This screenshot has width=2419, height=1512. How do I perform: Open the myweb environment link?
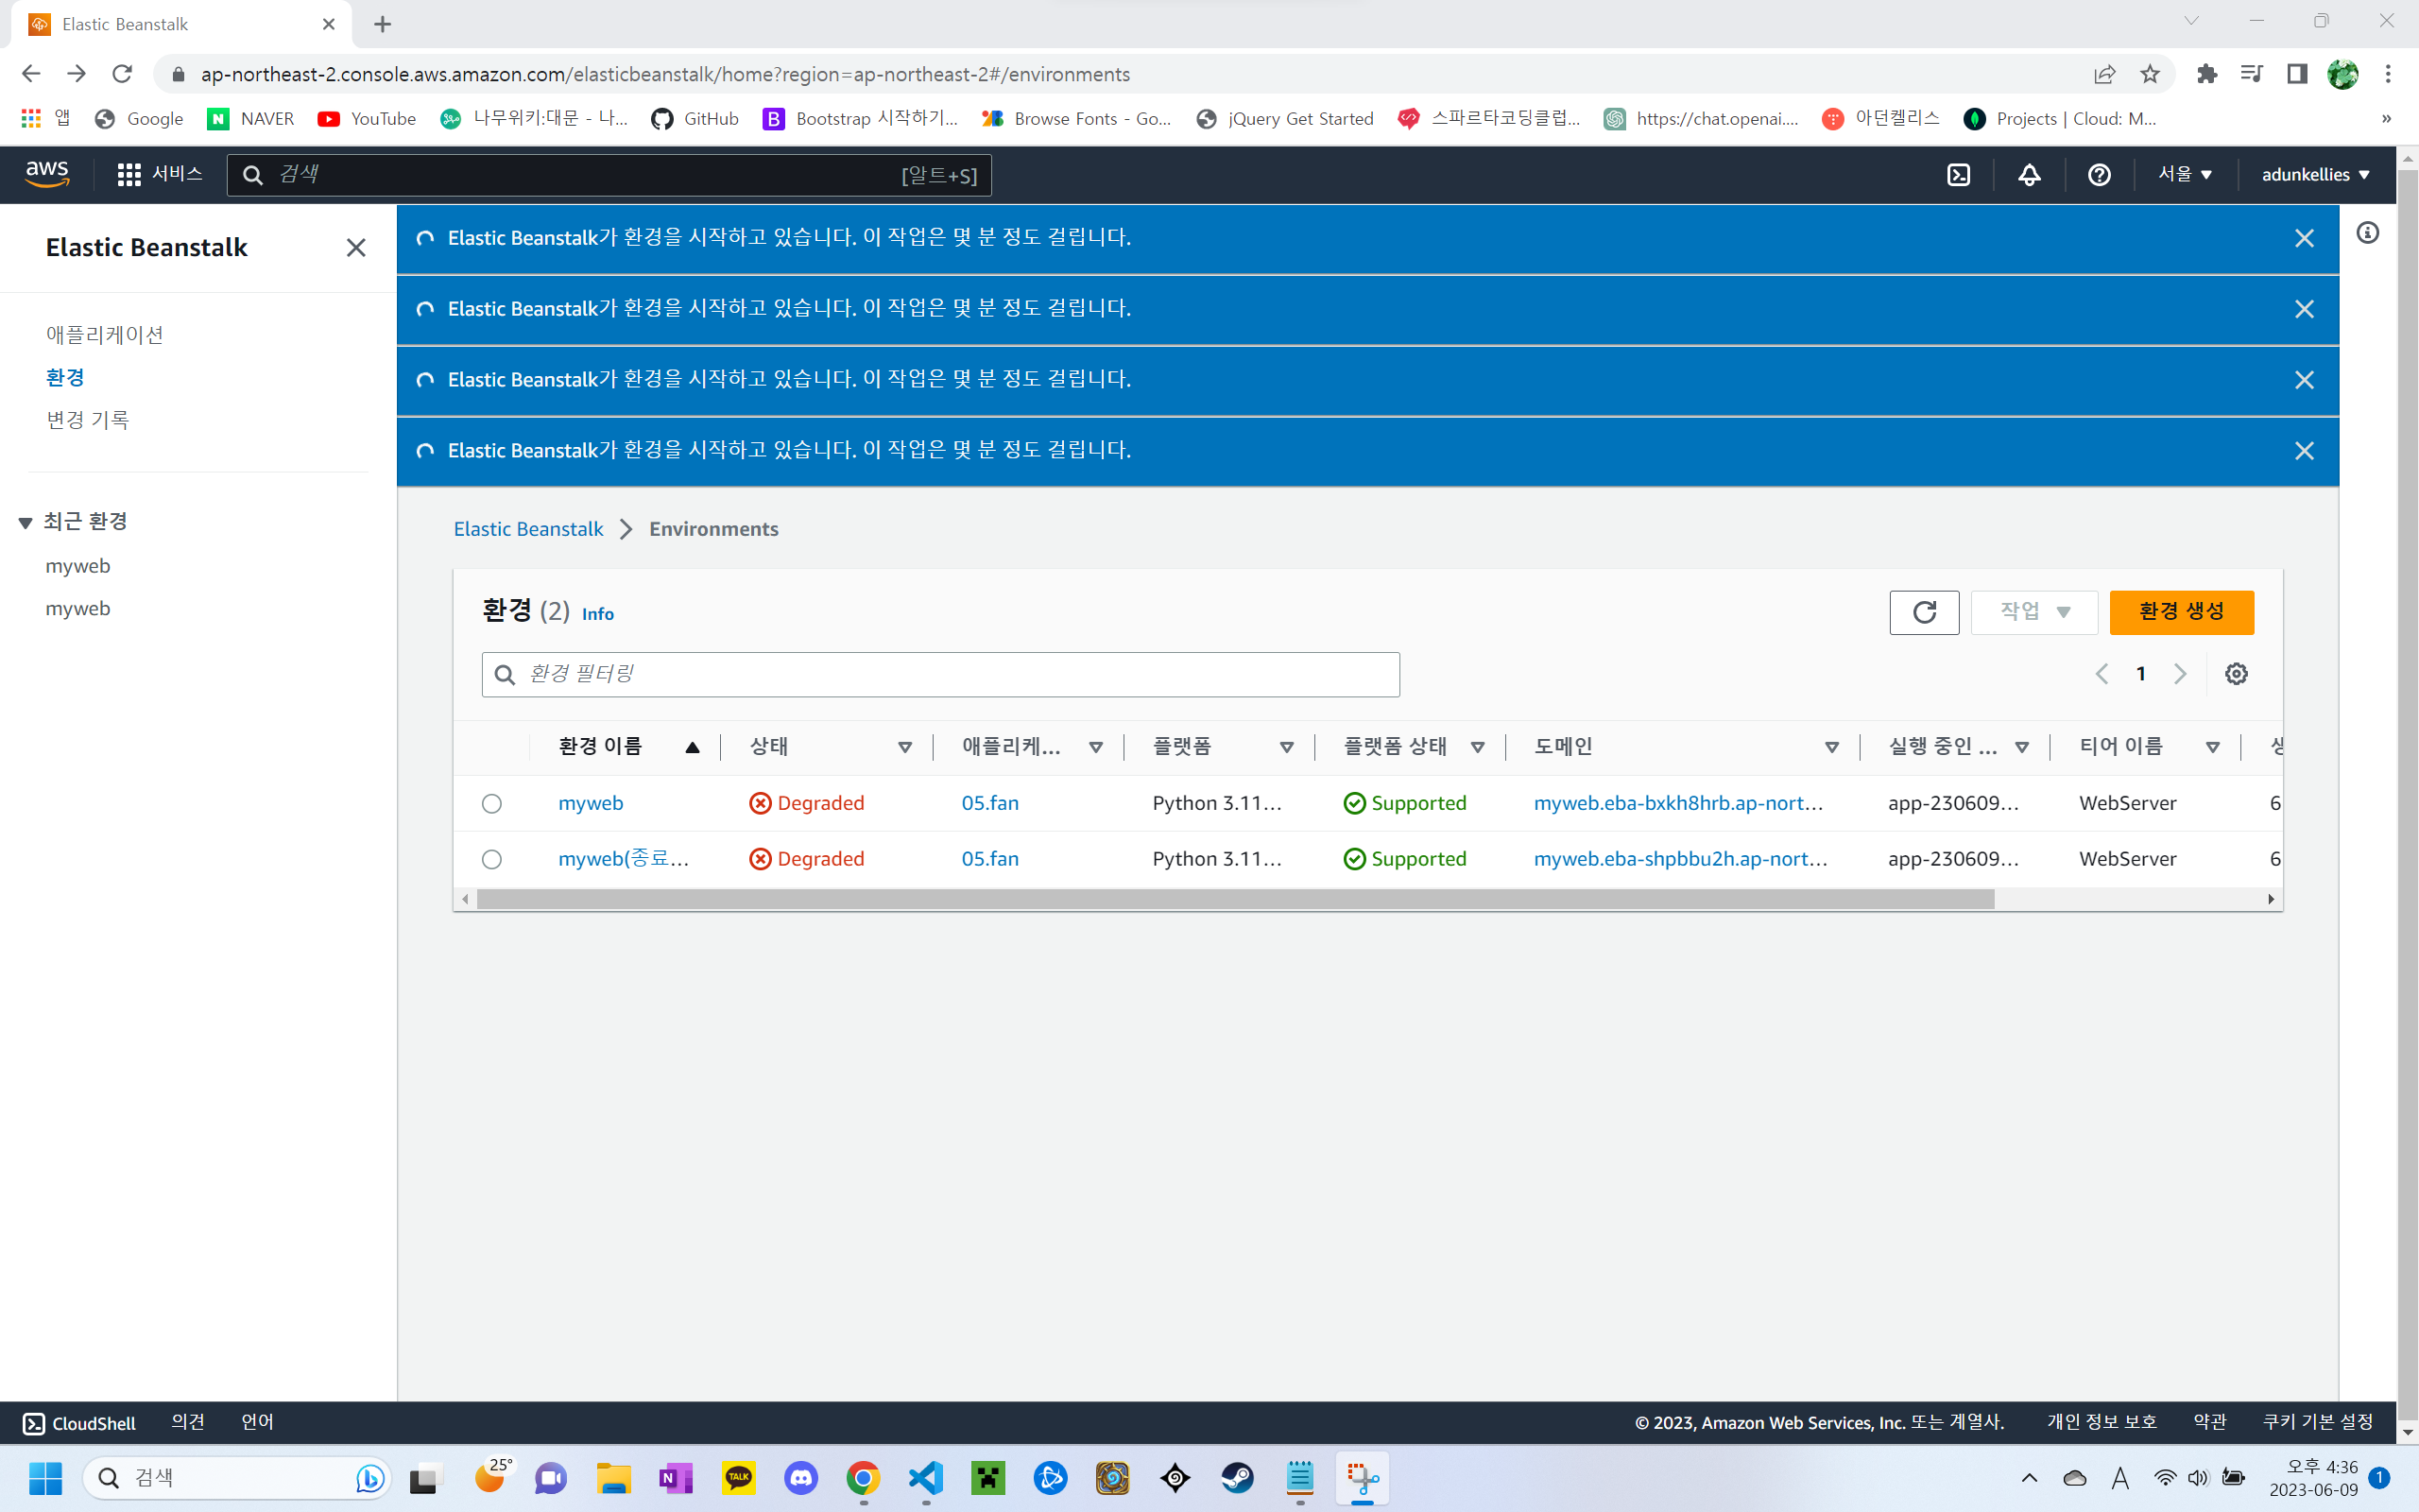(x=590, y=804)
